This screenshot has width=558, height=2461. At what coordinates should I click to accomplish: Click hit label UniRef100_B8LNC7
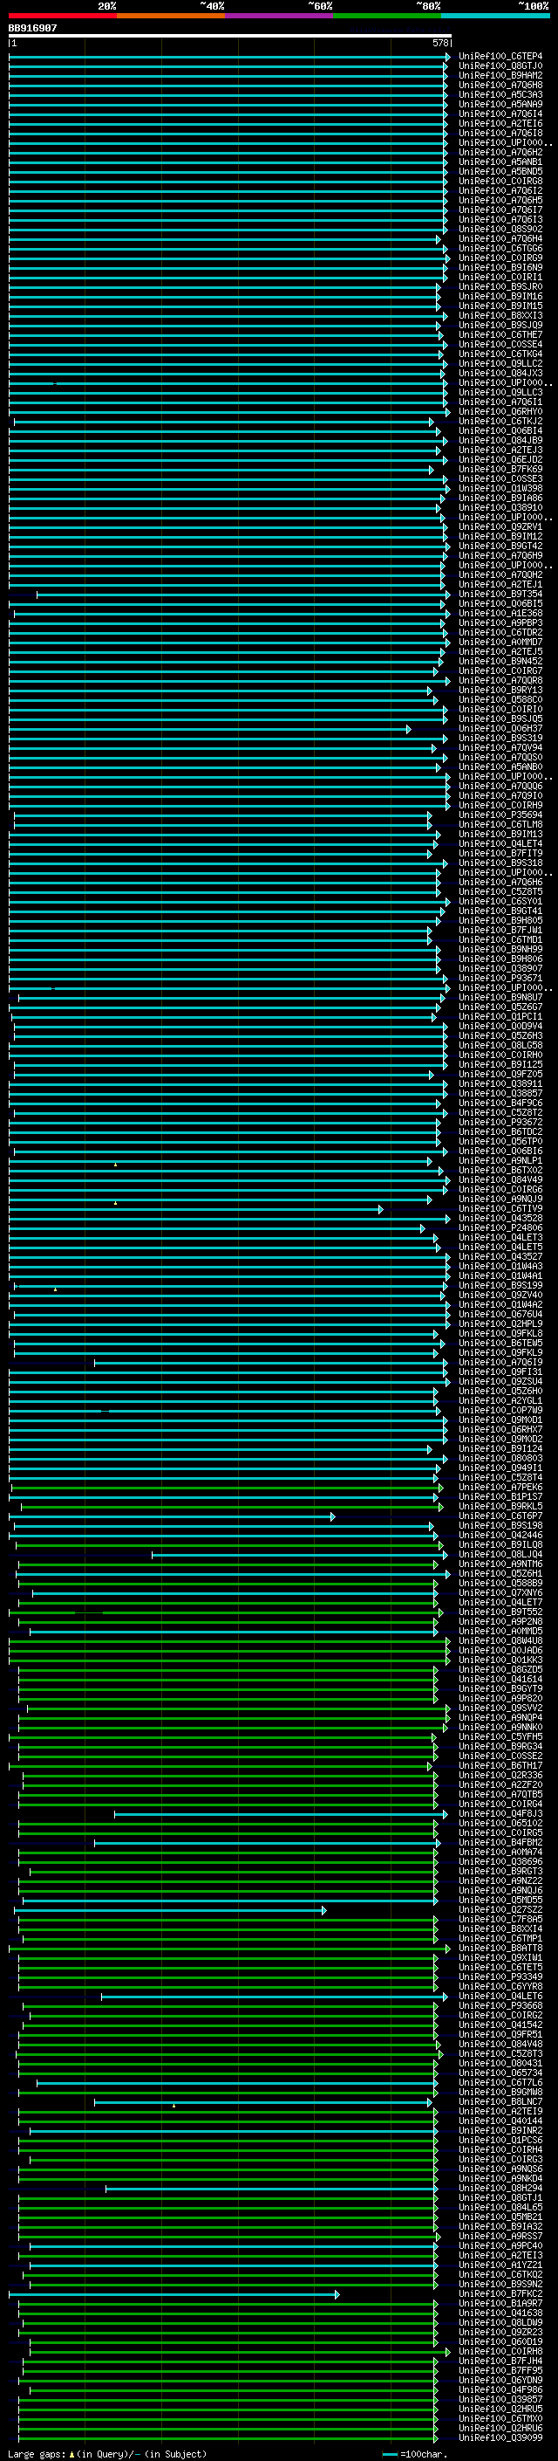(500, 2102)
